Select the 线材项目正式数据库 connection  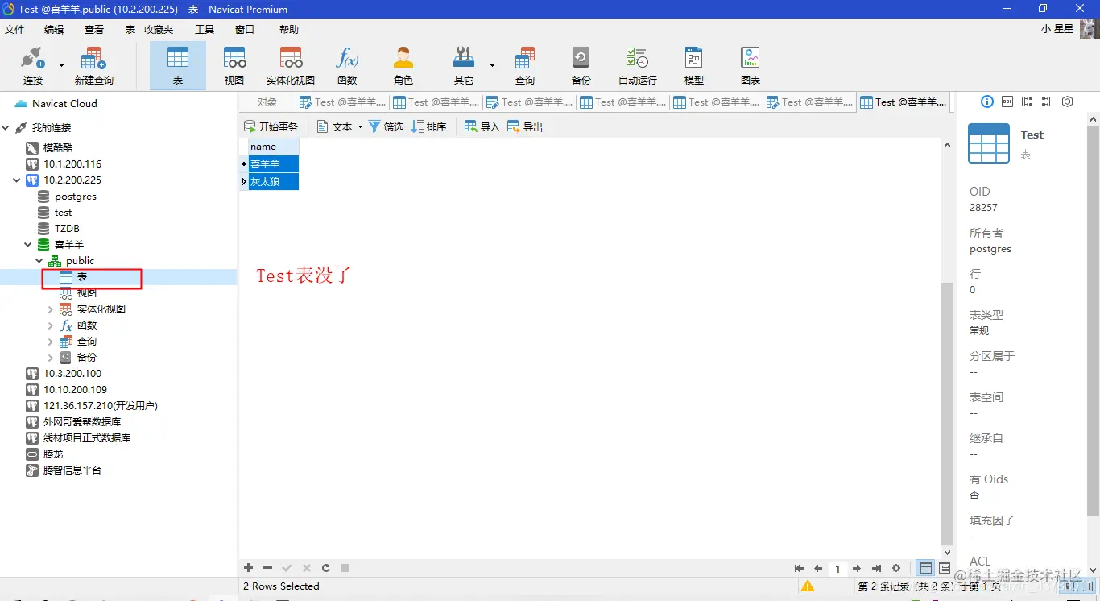(87, 437)
